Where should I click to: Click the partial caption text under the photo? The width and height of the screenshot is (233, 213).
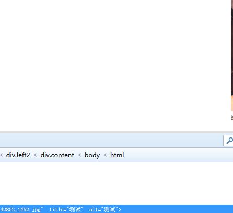[232, 117]
